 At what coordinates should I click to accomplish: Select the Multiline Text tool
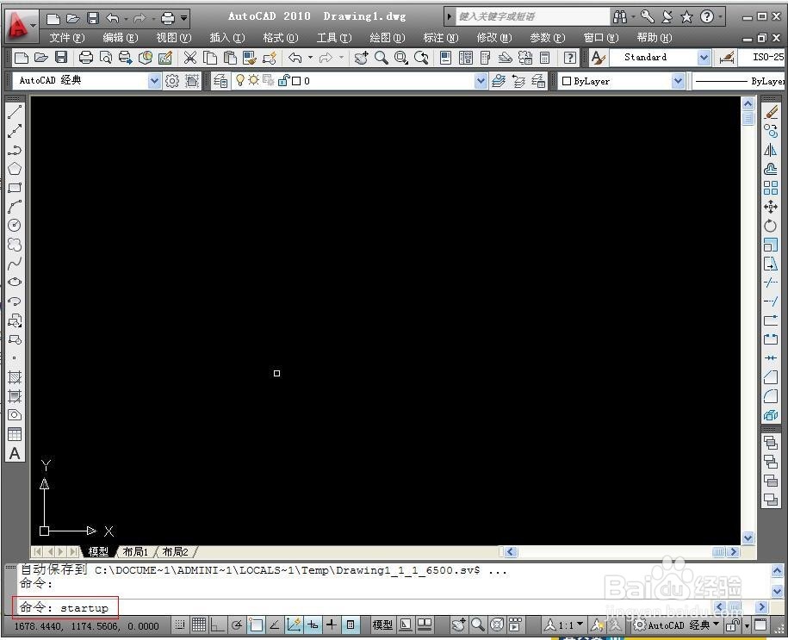click(x=15, y=453)
